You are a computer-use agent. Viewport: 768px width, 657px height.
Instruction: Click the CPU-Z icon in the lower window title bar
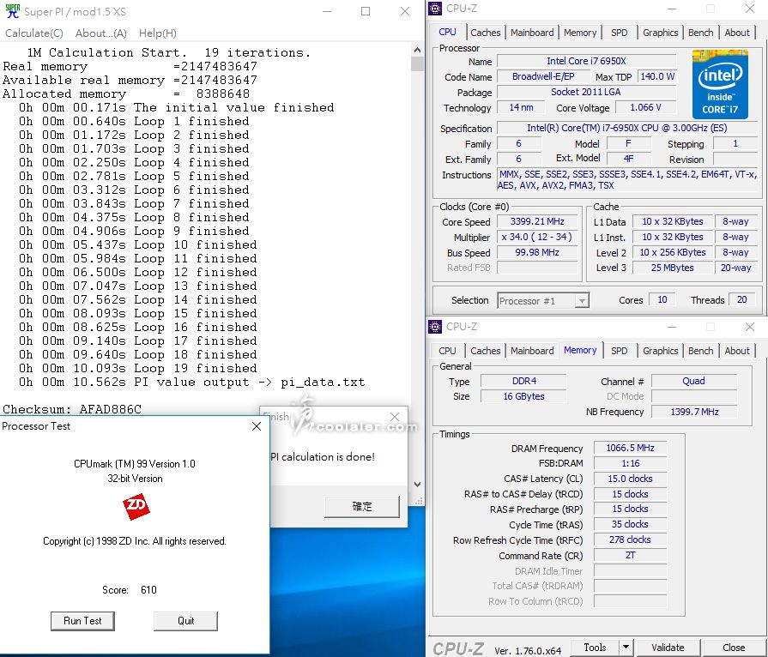pos(435,327)
